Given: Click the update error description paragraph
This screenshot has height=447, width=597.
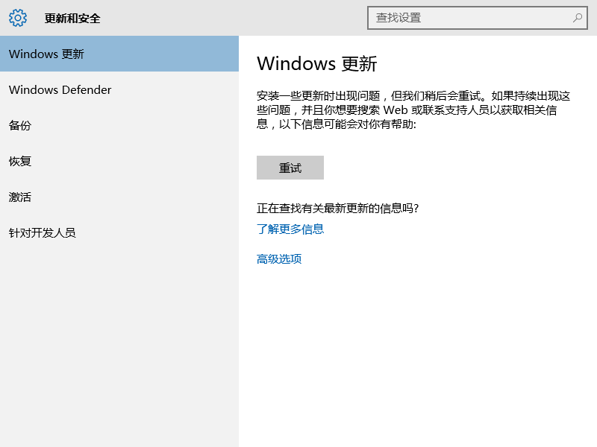Looking at the screenshot, I should (x=413, y=110).
